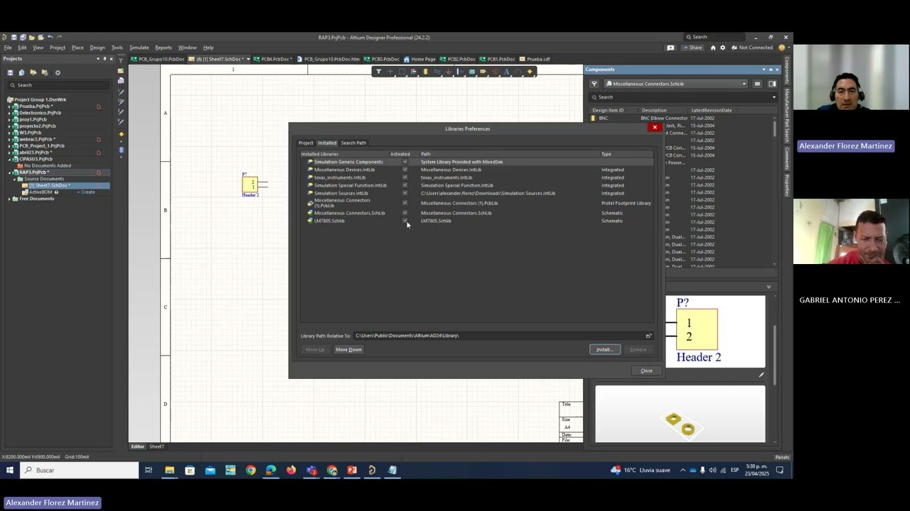Open the Components search dropdown arrow
910x511 pixels.
pyautogui.click(x=774, y=97)
